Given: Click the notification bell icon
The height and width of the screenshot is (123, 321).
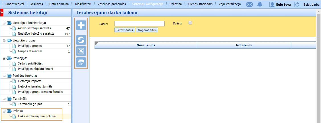Looking at the screenshot, I should tap(259, 4).
